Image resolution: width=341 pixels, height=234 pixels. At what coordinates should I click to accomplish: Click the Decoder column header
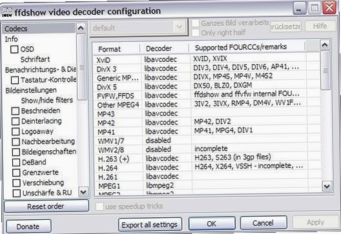coord(164,48)
